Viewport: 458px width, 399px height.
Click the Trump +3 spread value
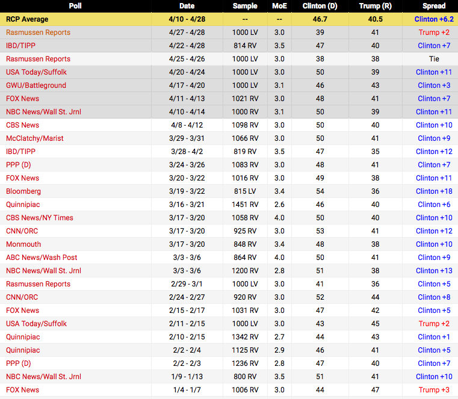tap(433, 390)
